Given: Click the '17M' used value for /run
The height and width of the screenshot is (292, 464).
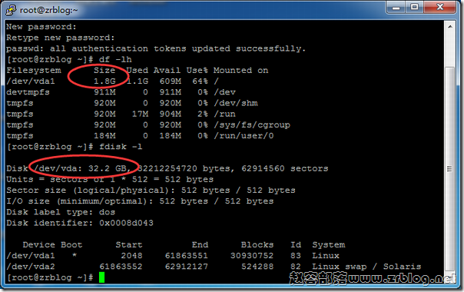Looking at the screenshot, I should pyautogui.click(x=141, y=114).
